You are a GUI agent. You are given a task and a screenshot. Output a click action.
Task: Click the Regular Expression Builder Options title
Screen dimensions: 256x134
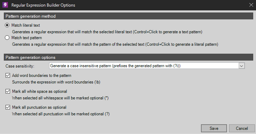click(43, 5)
